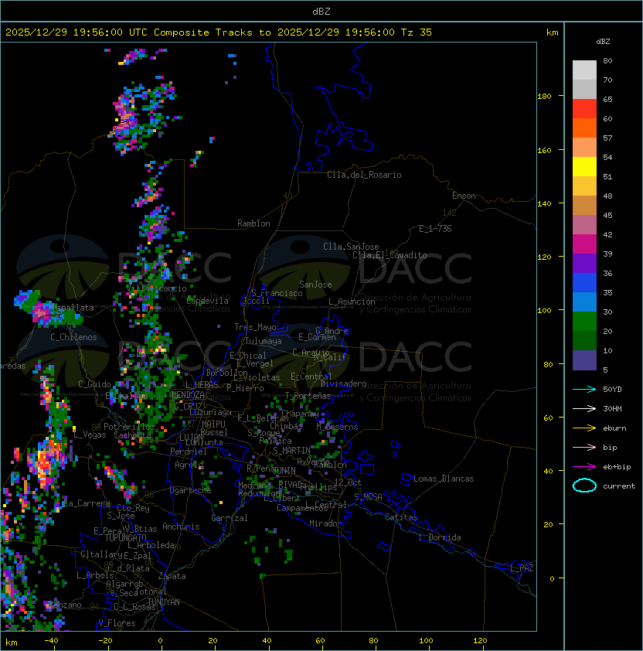This screenshot has height=651, width=643.
Task: Click legend value '57' on color scale
Action: (607, 138)
